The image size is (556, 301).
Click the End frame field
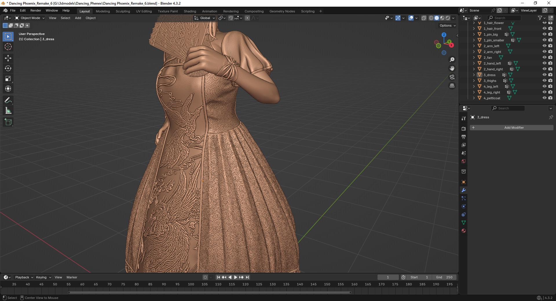[444, 277]
